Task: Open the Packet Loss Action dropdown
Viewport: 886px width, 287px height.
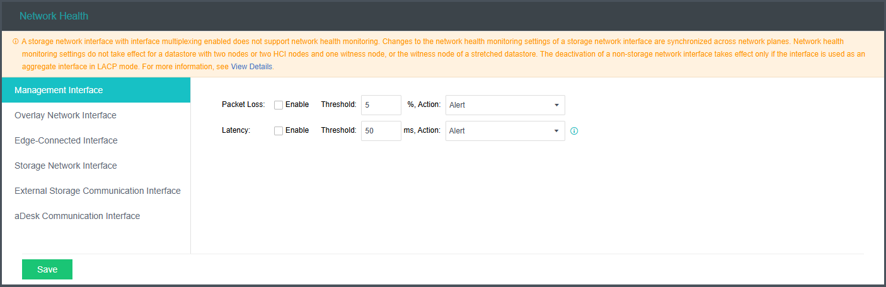Action: [505, 105]
